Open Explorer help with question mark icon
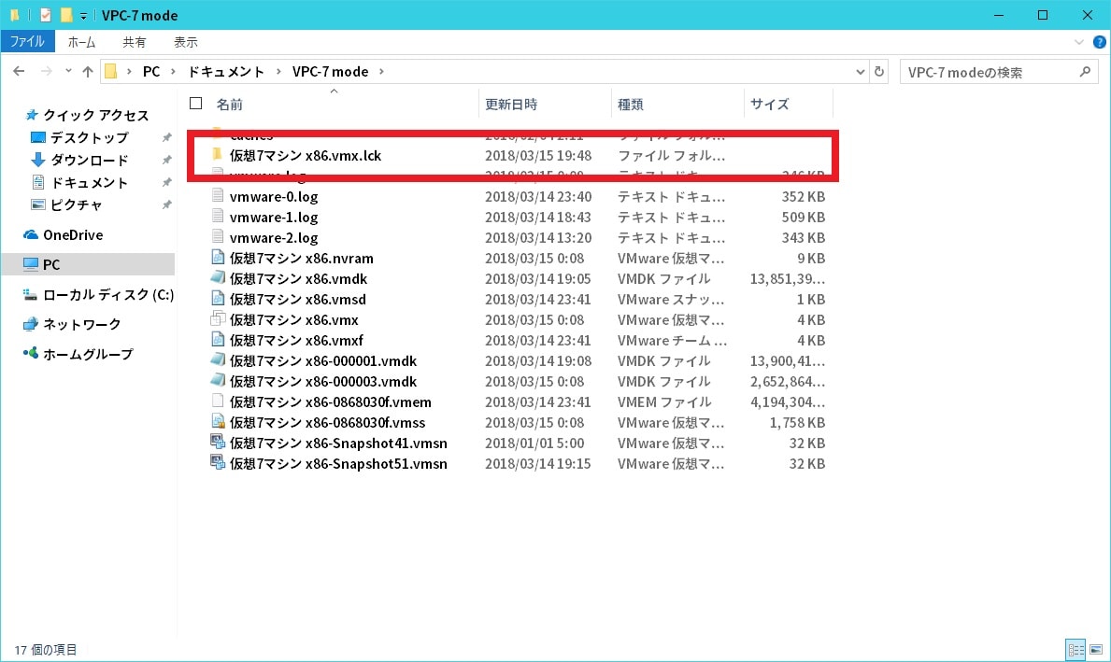 coord(1100,42)
